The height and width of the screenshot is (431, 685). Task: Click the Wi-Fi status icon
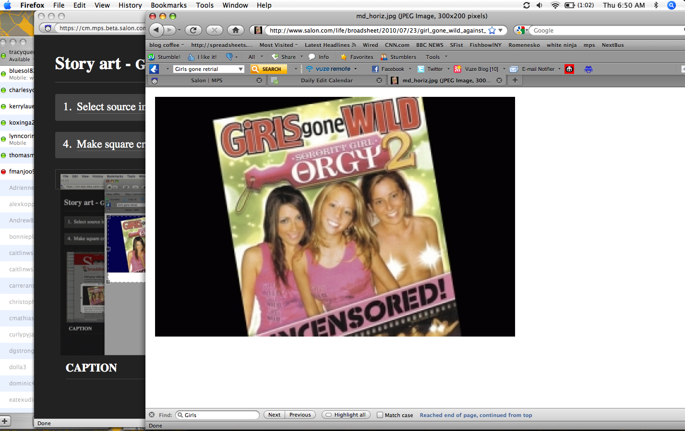click(x=555, y=5)
